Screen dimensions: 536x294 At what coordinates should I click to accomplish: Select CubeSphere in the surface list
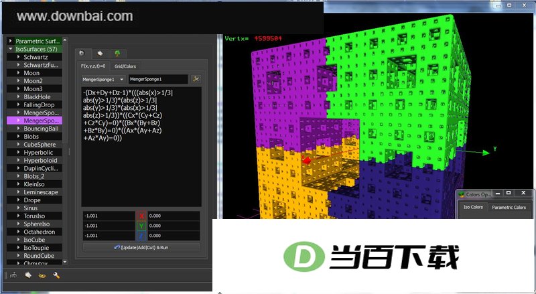click(x=35, y=144)
